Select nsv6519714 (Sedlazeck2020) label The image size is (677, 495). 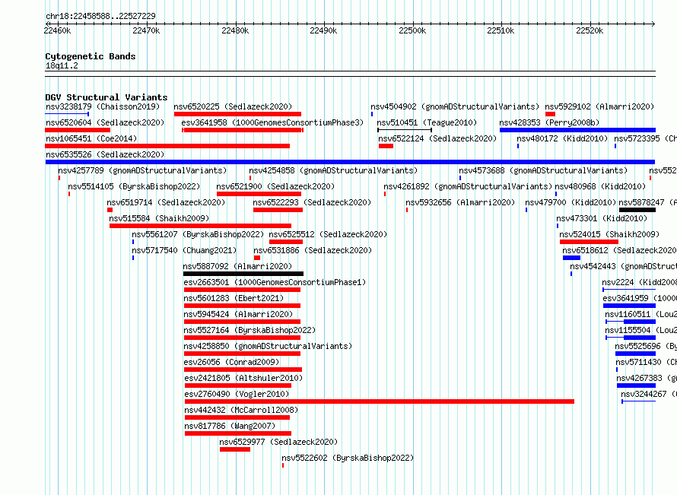click(x=166, y=202)
